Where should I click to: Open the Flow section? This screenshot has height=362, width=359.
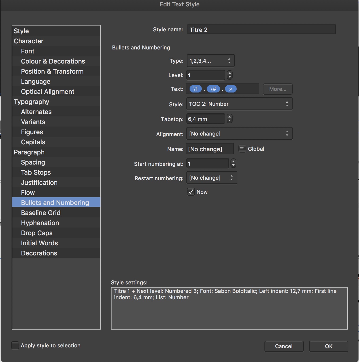(56, 192)
